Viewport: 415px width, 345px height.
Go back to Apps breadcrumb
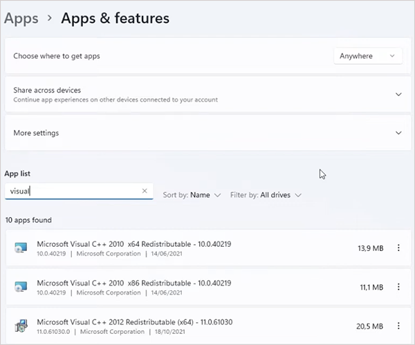tap(21, 19)
